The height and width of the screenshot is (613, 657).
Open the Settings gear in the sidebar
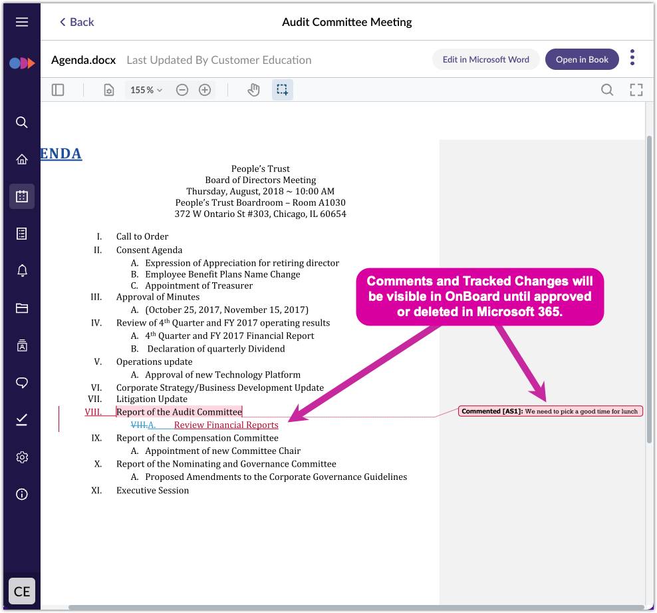click(x=22, y=457)
